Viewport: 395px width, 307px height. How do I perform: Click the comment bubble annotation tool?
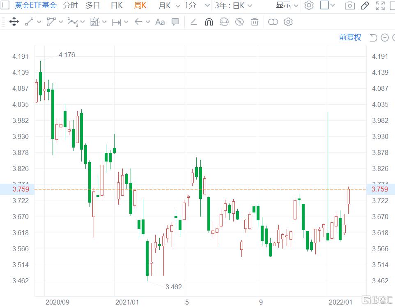tap(175, 22)
